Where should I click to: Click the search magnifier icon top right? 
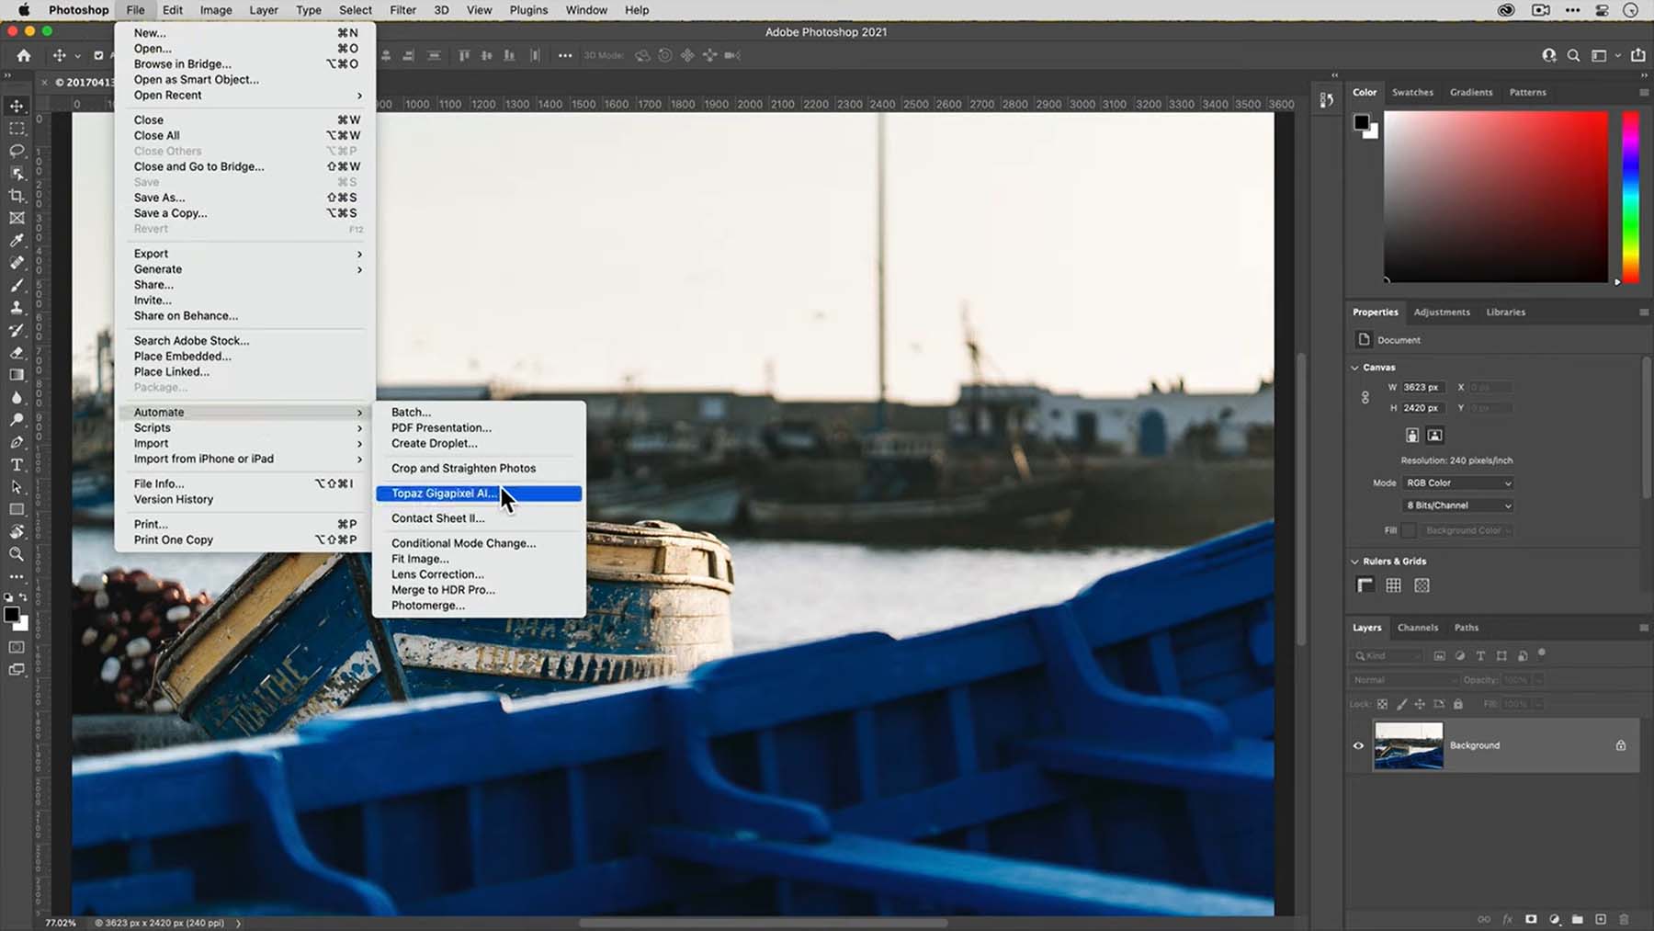pos(1573,55)
